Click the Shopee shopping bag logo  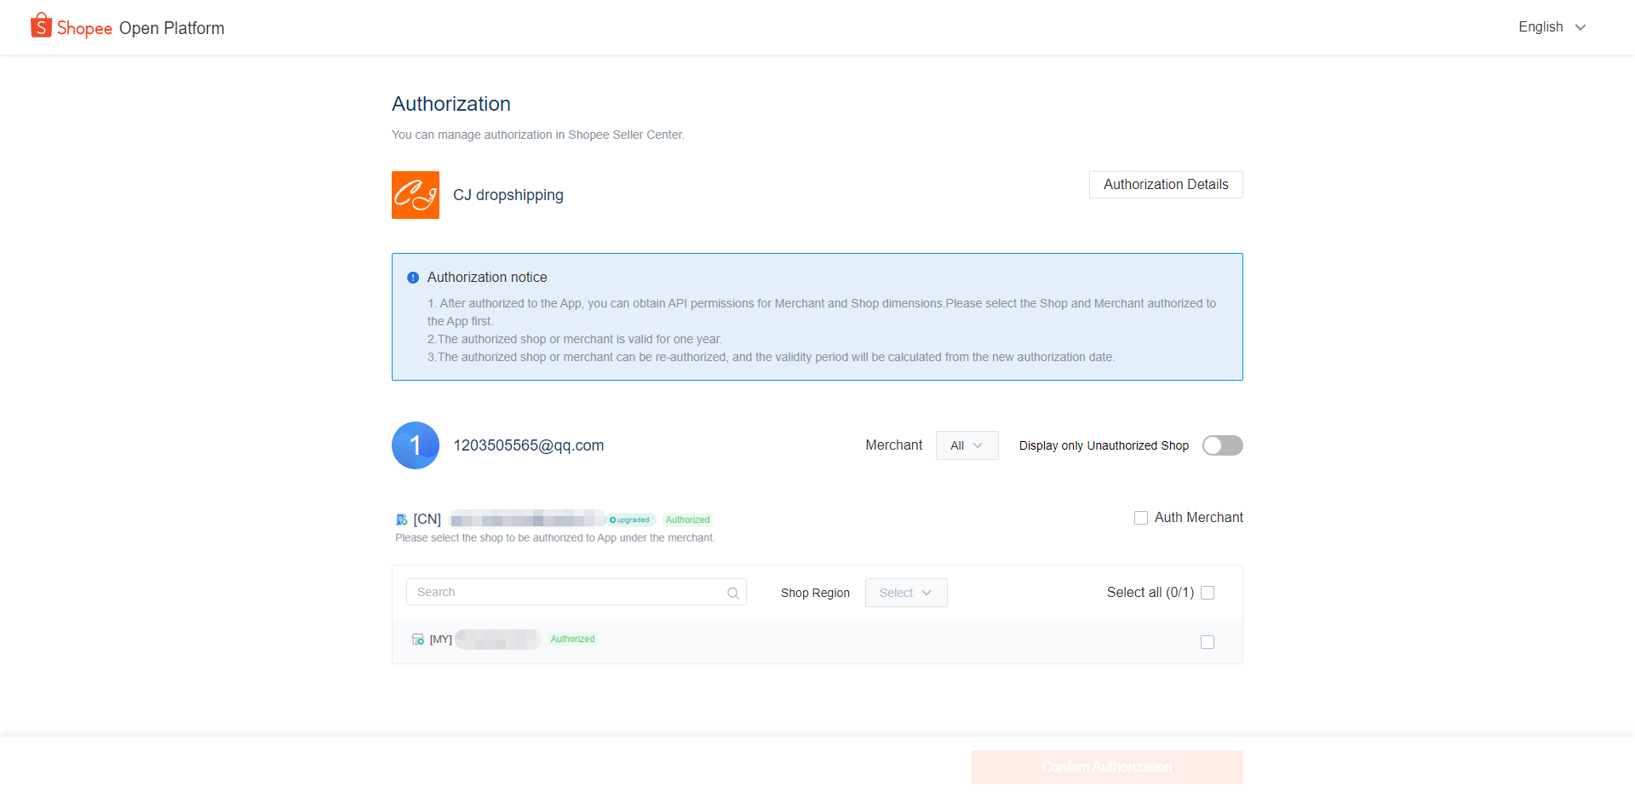(x=41, y=26)
